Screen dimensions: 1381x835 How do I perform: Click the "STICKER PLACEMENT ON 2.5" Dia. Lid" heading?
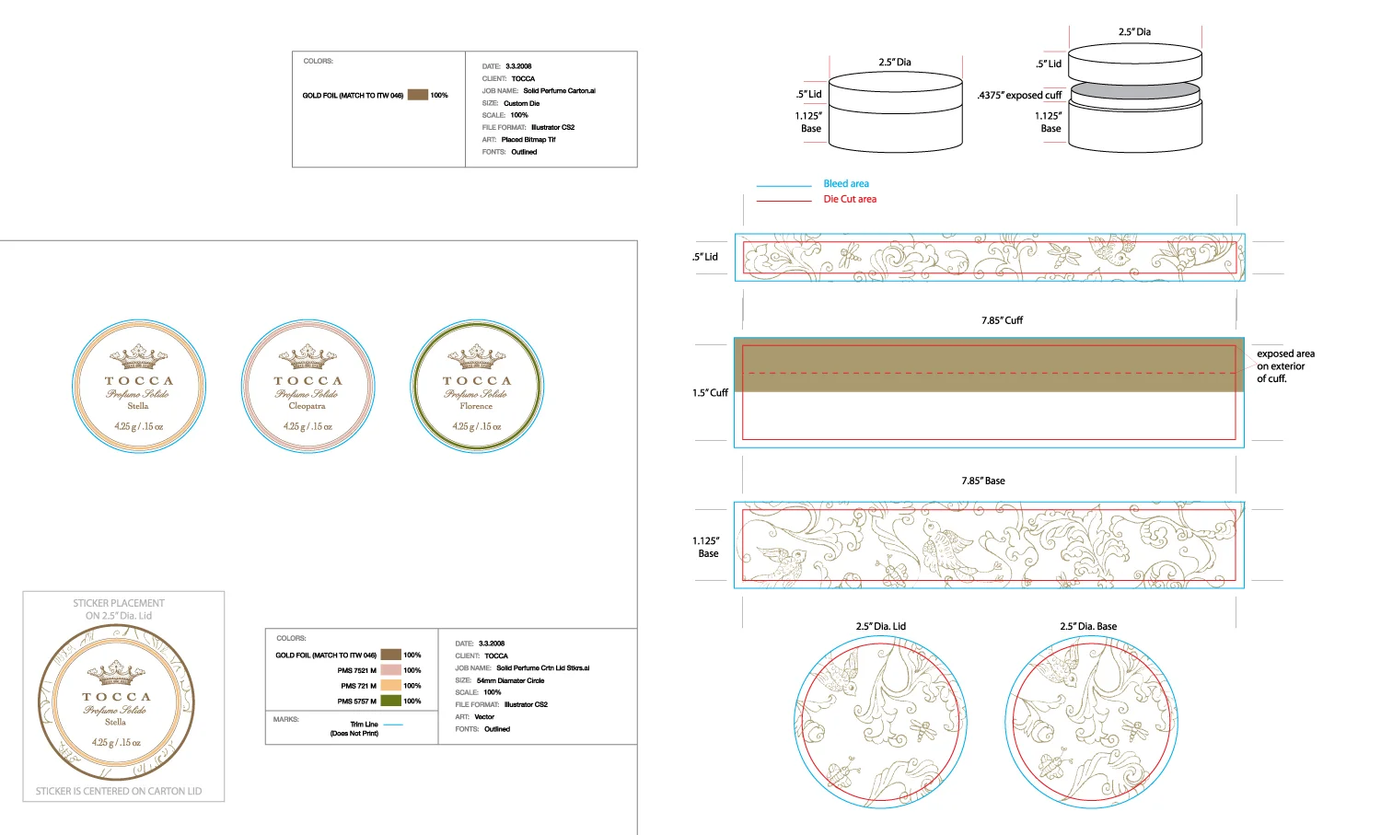[x=119, y=609]
